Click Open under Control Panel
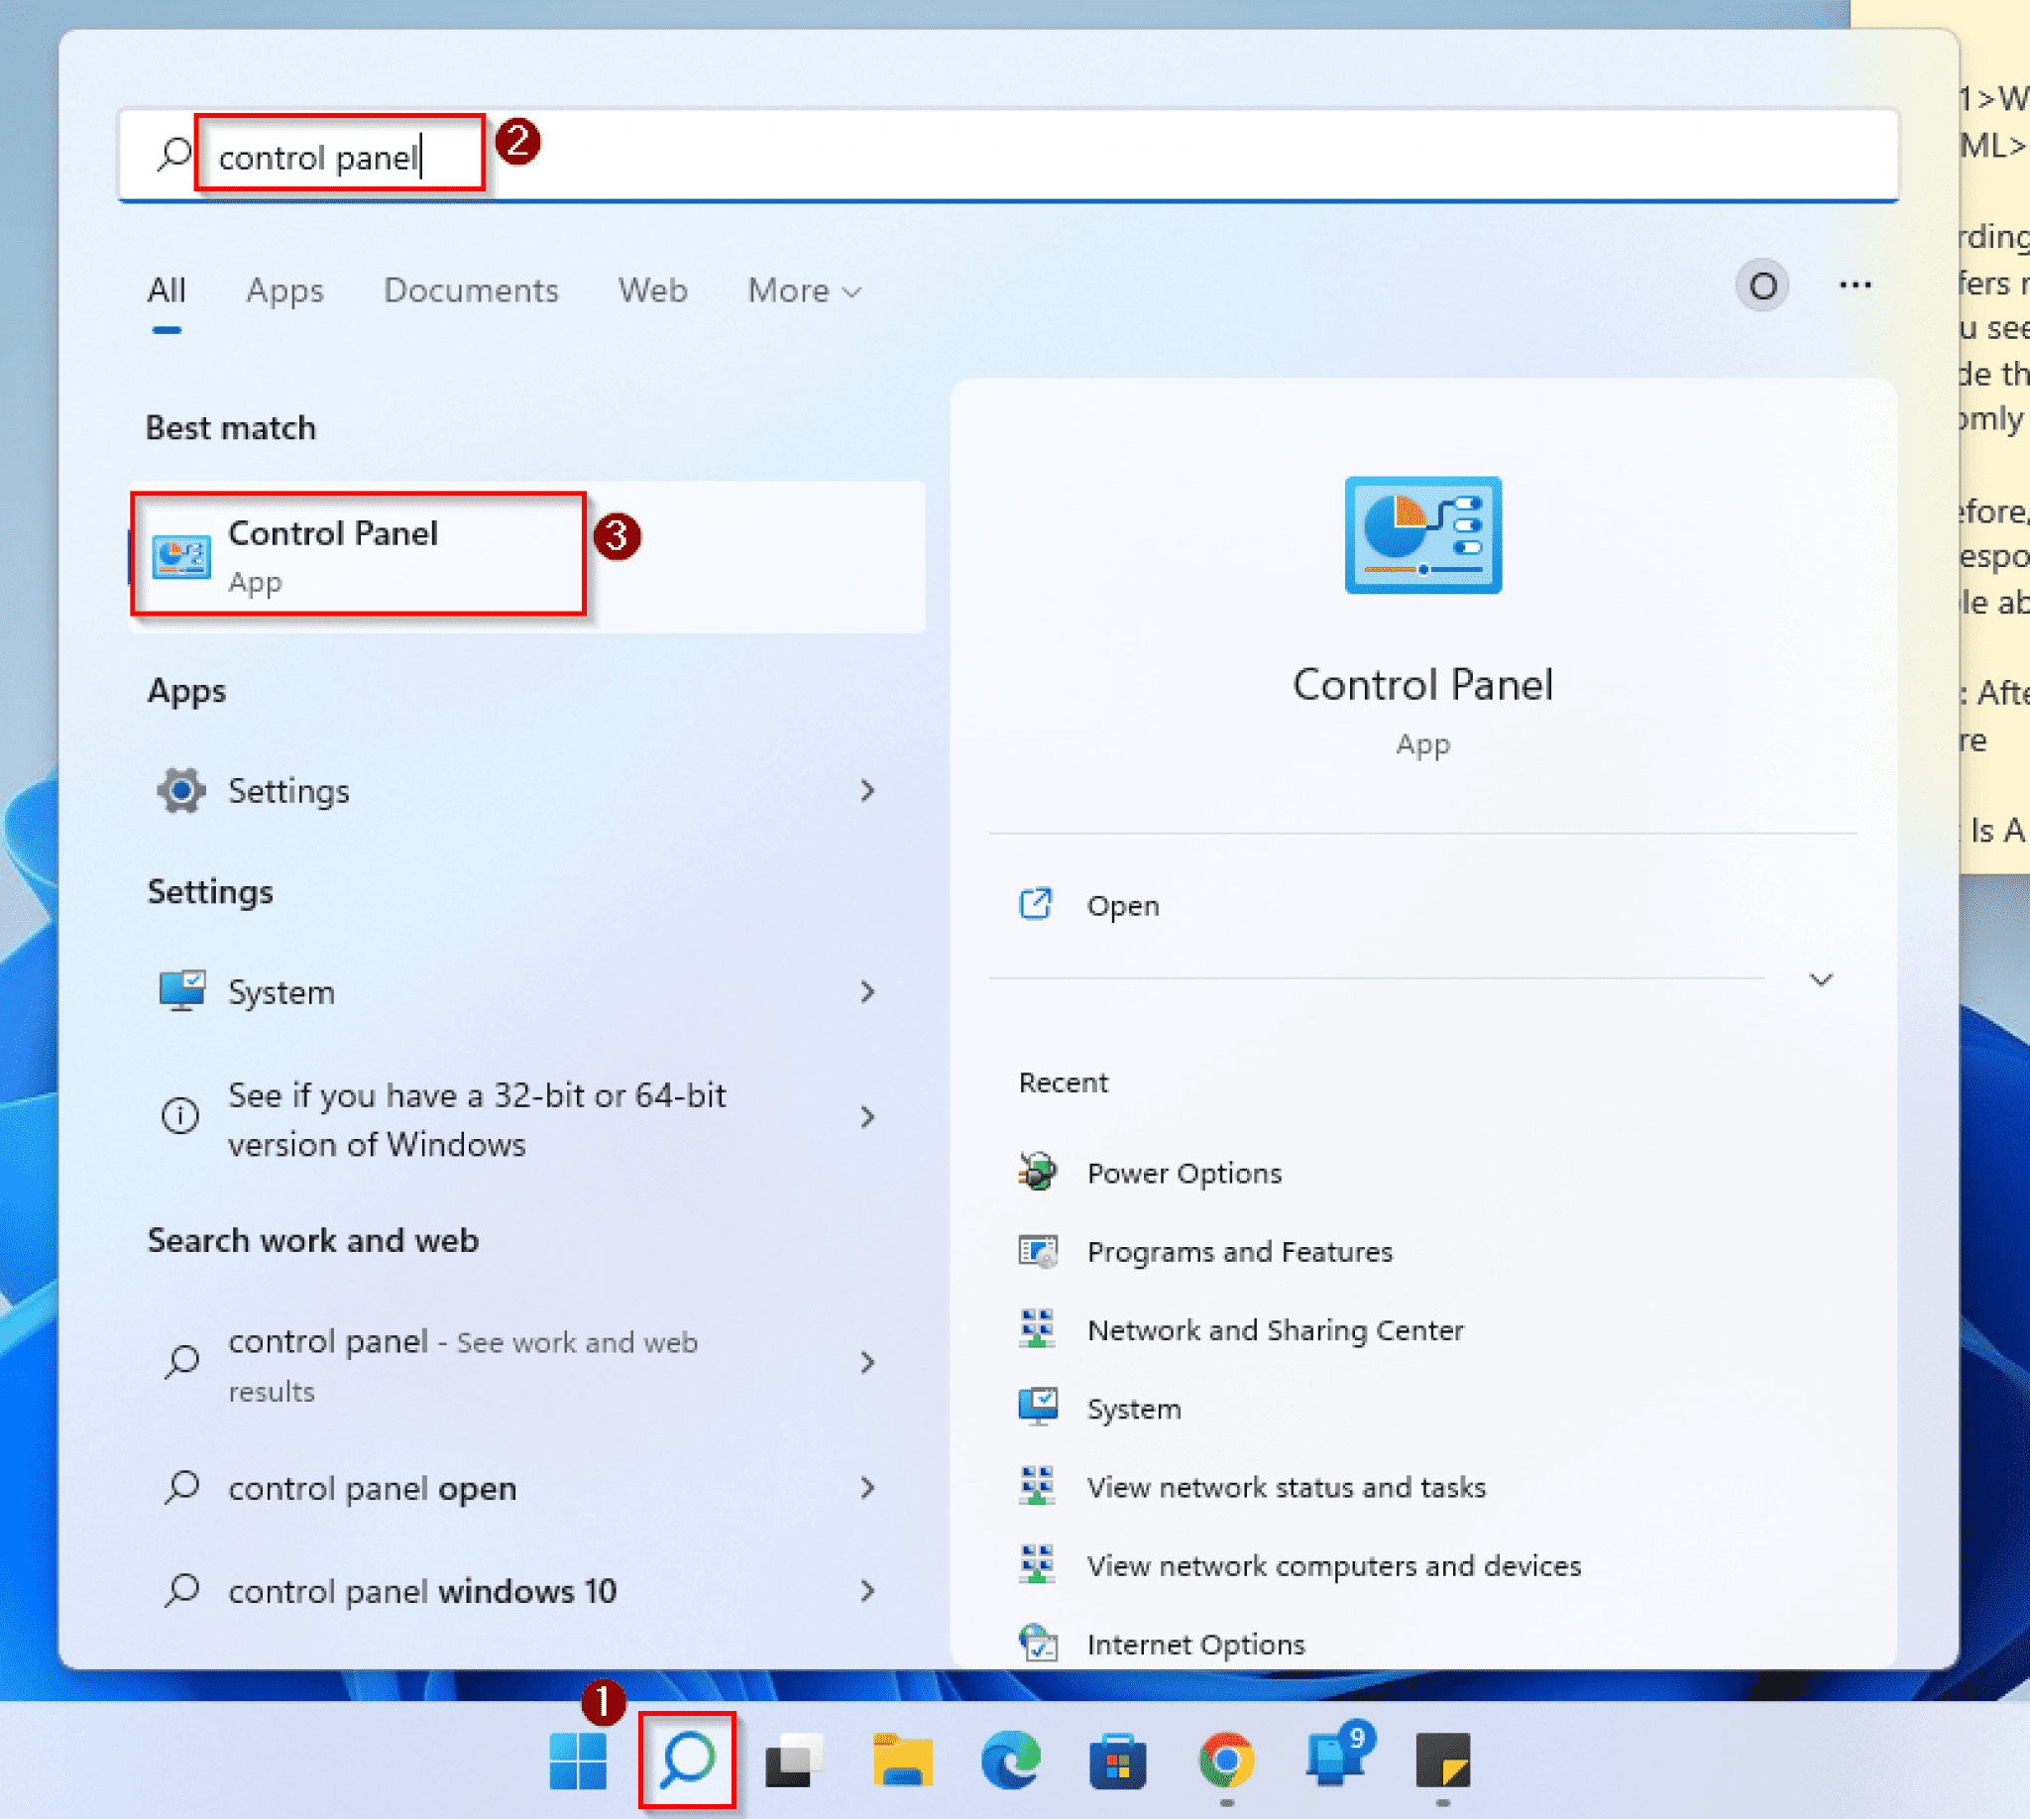 click(1121, 905)
